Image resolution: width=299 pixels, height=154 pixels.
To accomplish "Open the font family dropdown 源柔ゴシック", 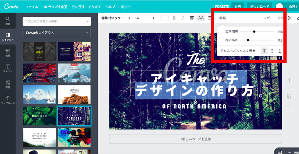I will tap(116, 18).
